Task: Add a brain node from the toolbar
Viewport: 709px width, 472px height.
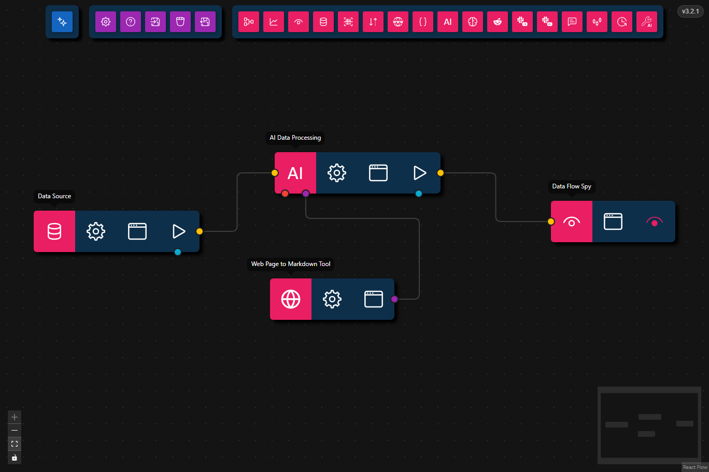Action: (473, 22)
